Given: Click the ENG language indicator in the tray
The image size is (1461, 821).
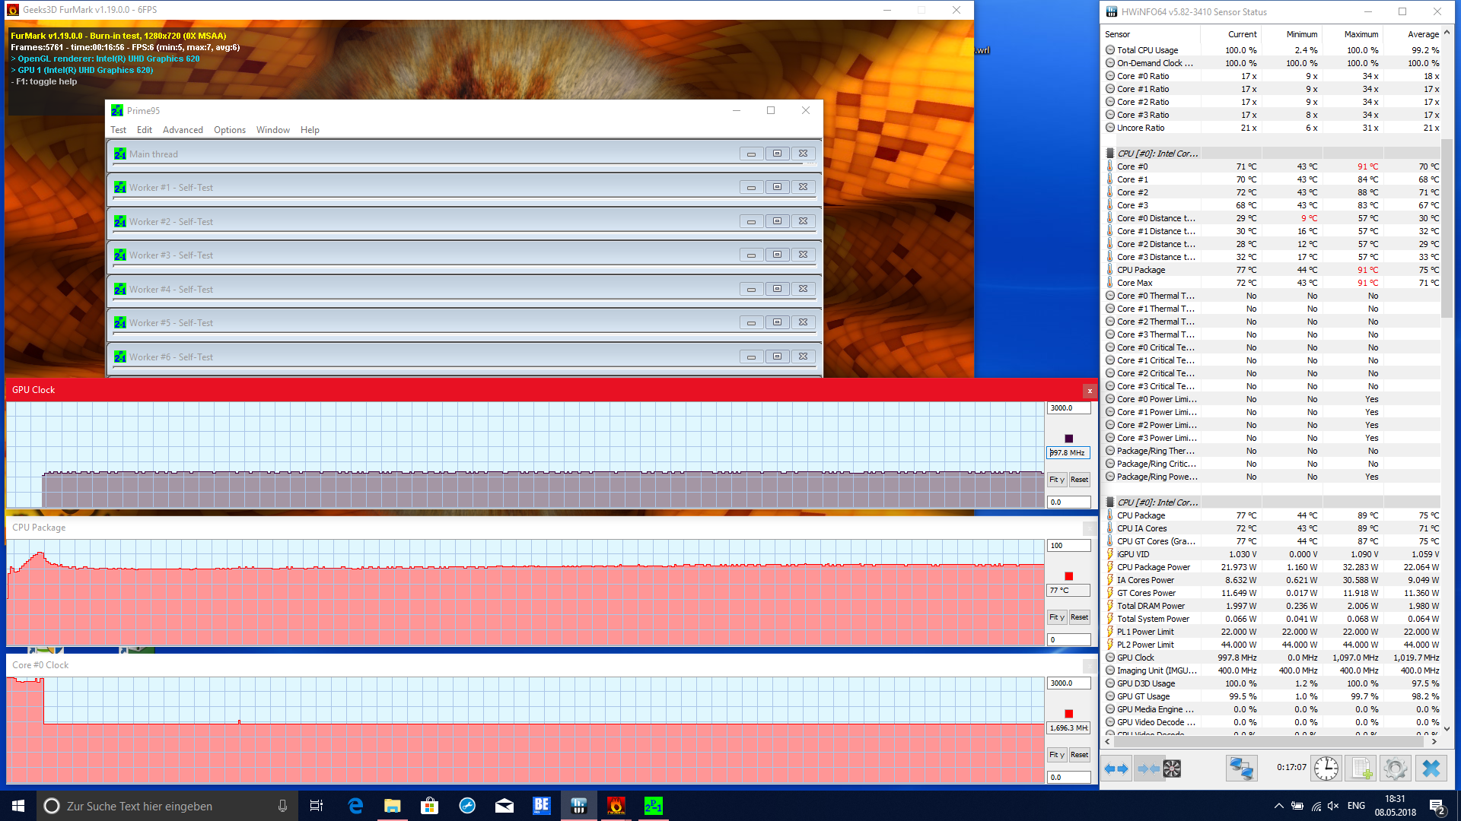Looking at the screenshot, I should (1356, 806).
